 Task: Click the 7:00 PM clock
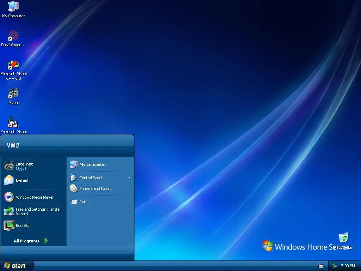click(348, 266)
